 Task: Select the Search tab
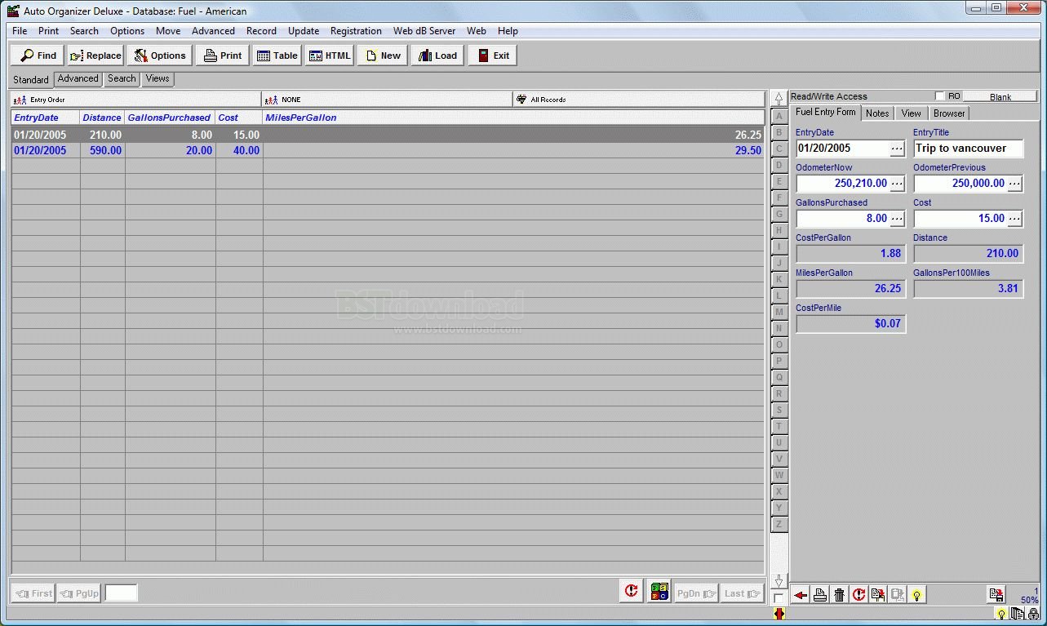122,79
